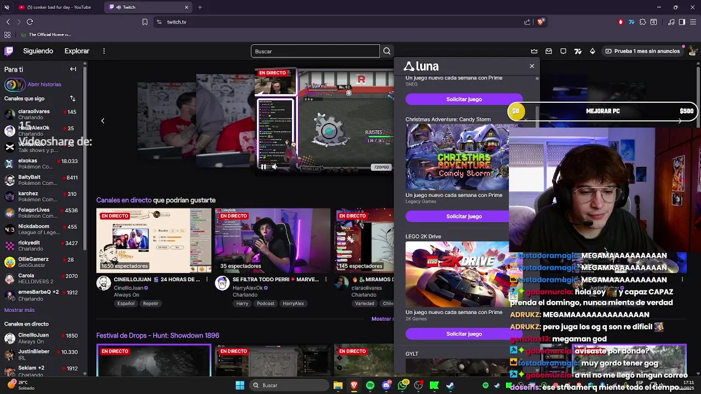Image resolution: width=701 pixels, height=394 pixels.
Task: Open Carola channel in the sidebar
Action: (43, 278)
